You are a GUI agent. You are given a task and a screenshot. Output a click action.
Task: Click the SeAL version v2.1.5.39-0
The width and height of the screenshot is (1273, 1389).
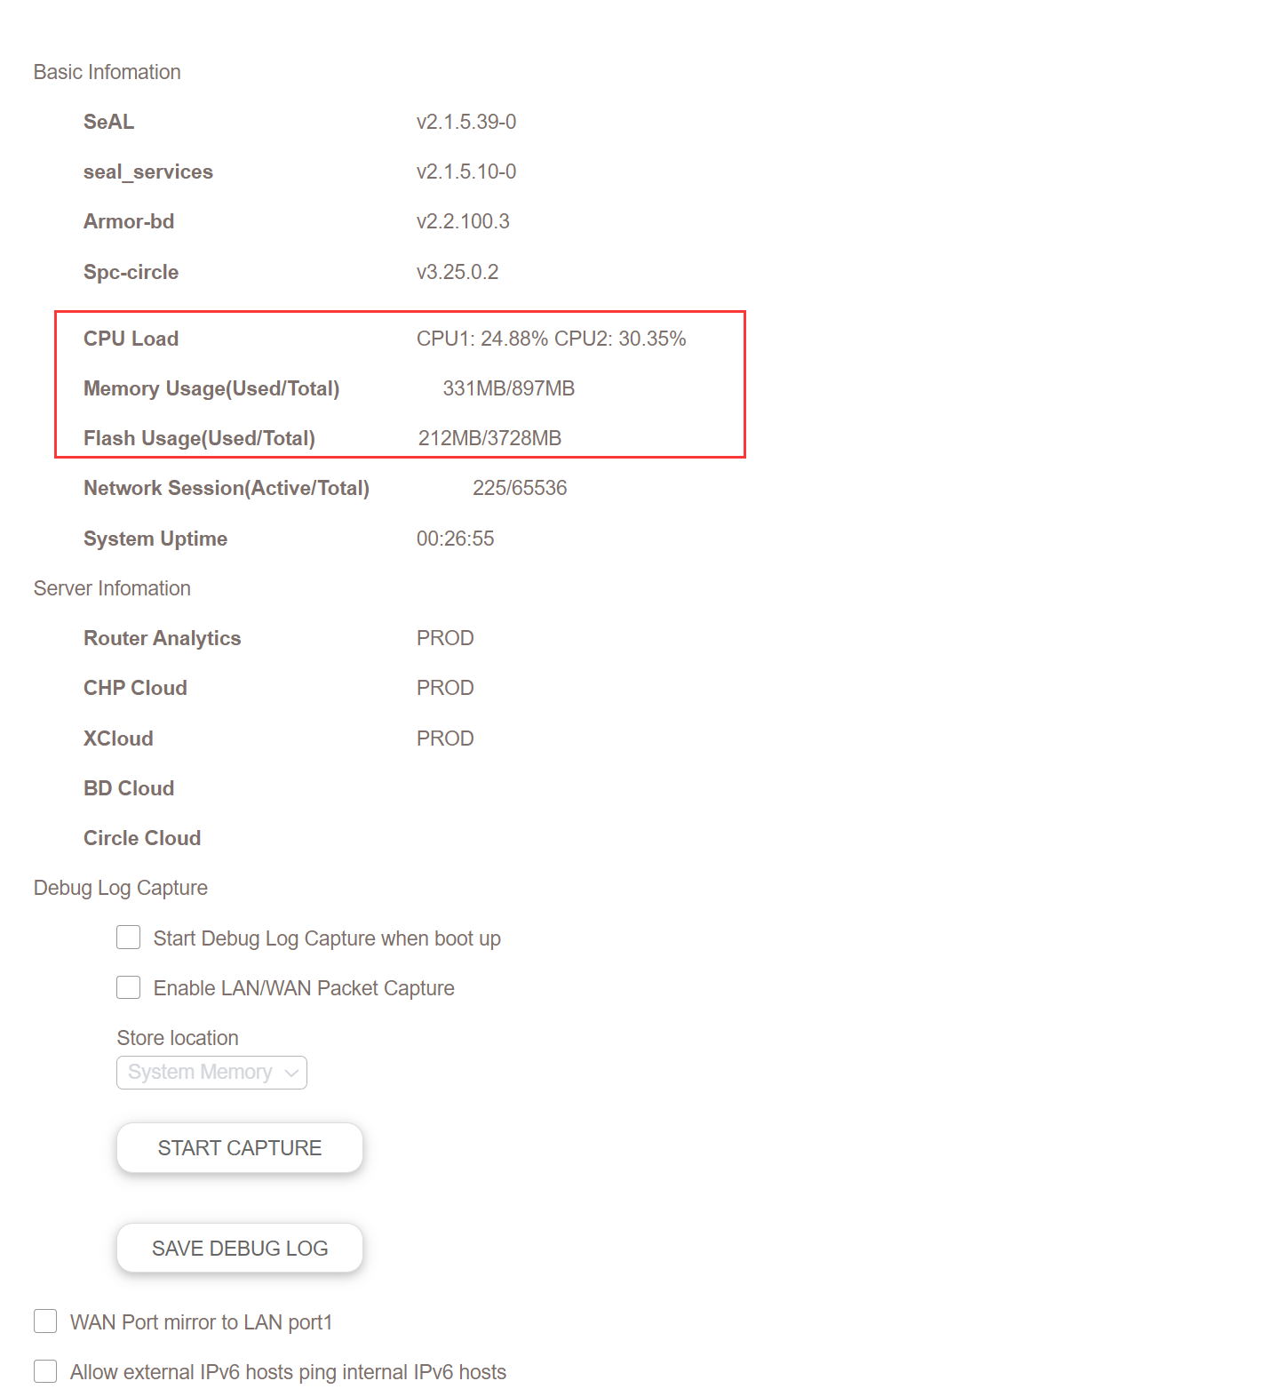pos(466,122)
